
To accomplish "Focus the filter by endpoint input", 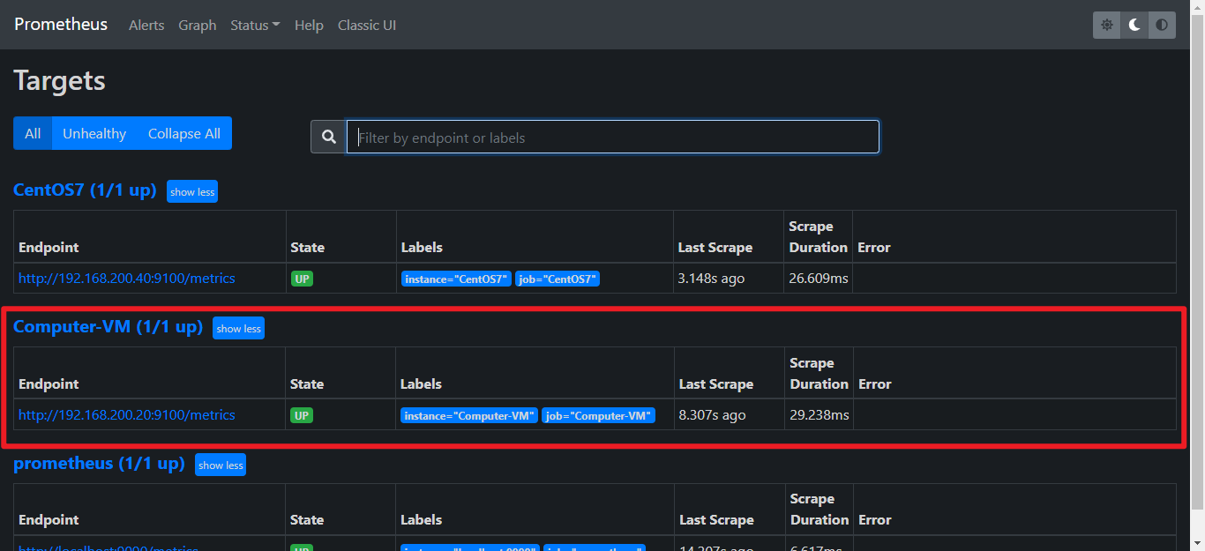I will [613, 137].
